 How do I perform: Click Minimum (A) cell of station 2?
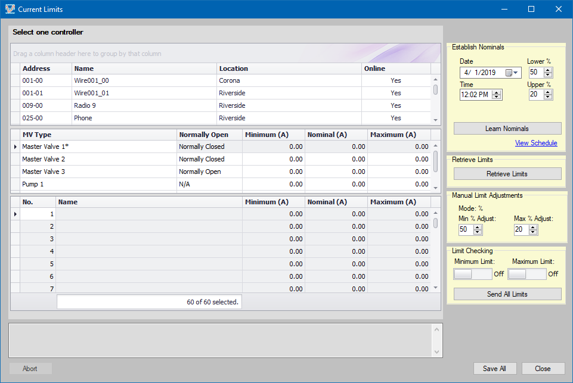273,226
